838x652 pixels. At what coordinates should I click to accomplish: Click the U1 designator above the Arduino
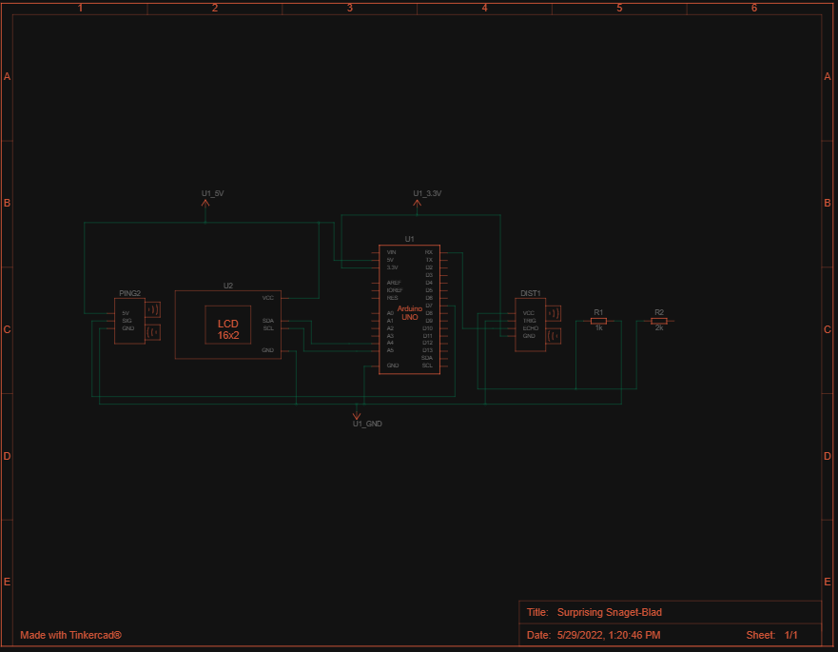point(409,239)
